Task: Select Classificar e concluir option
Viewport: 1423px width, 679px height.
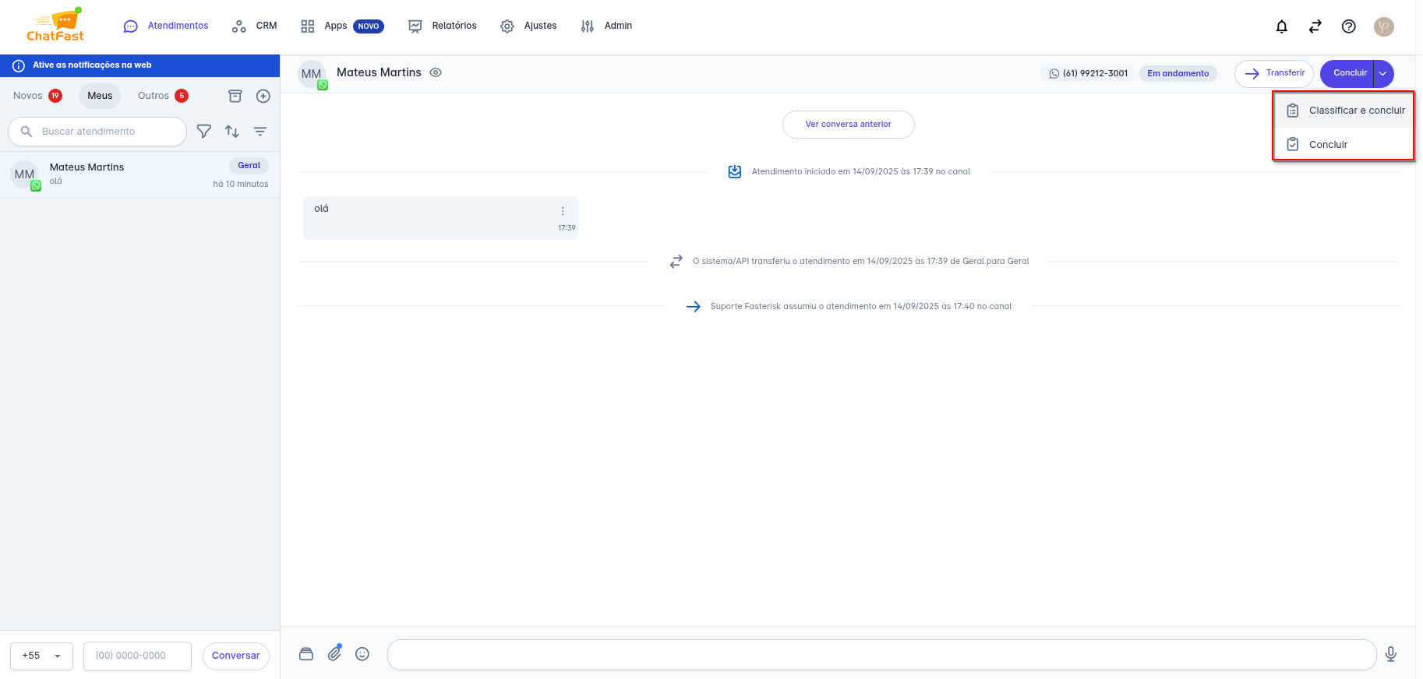Action: tap(1356, 111)
